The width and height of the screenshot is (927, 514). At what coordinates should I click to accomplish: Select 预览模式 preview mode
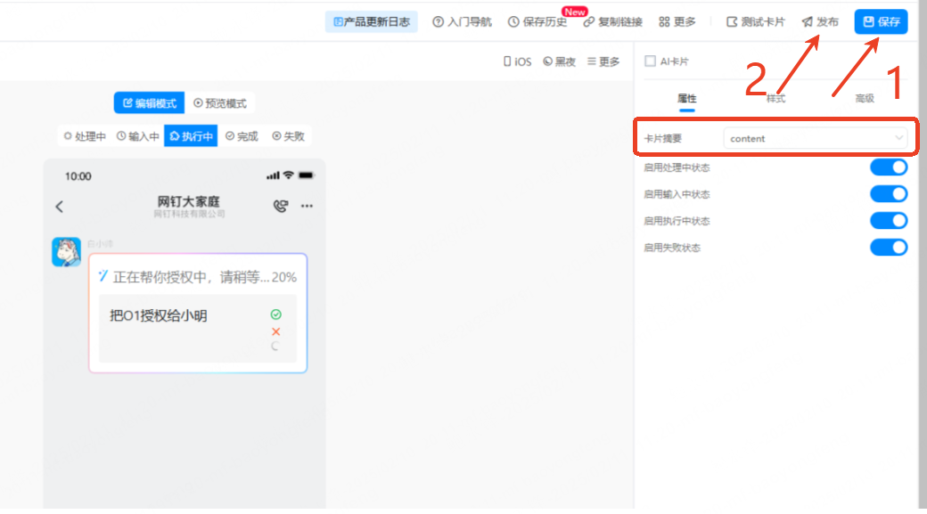pyautogui.click(x=220, y=103)
